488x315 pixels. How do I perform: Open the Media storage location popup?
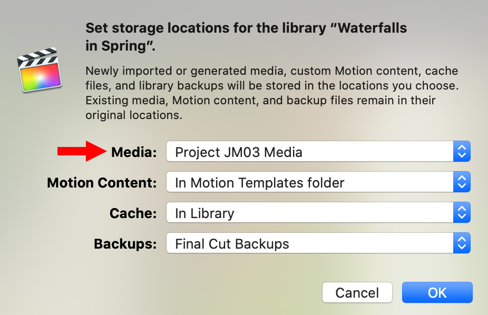[x=318, y=151]
